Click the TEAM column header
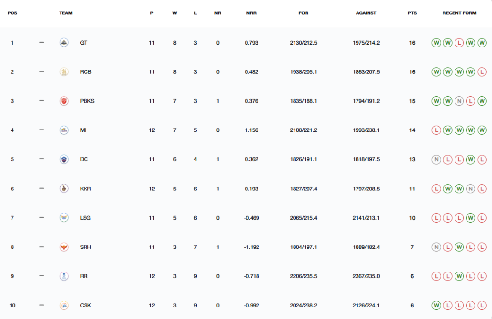The height and width of the screenshot is (319, 492). point(65,13)
